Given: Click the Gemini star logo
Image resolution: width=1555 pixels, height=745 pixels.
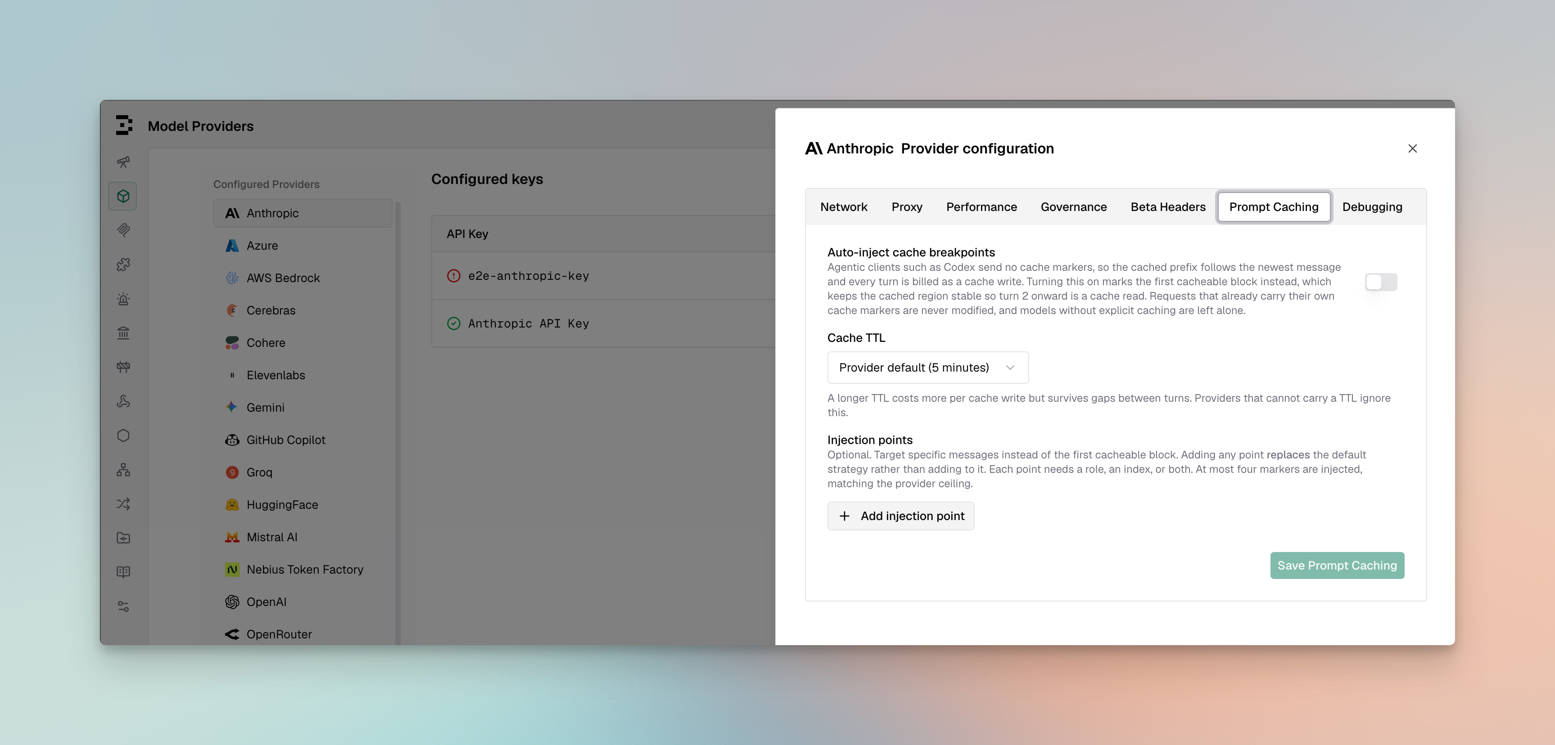Looking at the screenshot, I should click(x=232, y=407).
